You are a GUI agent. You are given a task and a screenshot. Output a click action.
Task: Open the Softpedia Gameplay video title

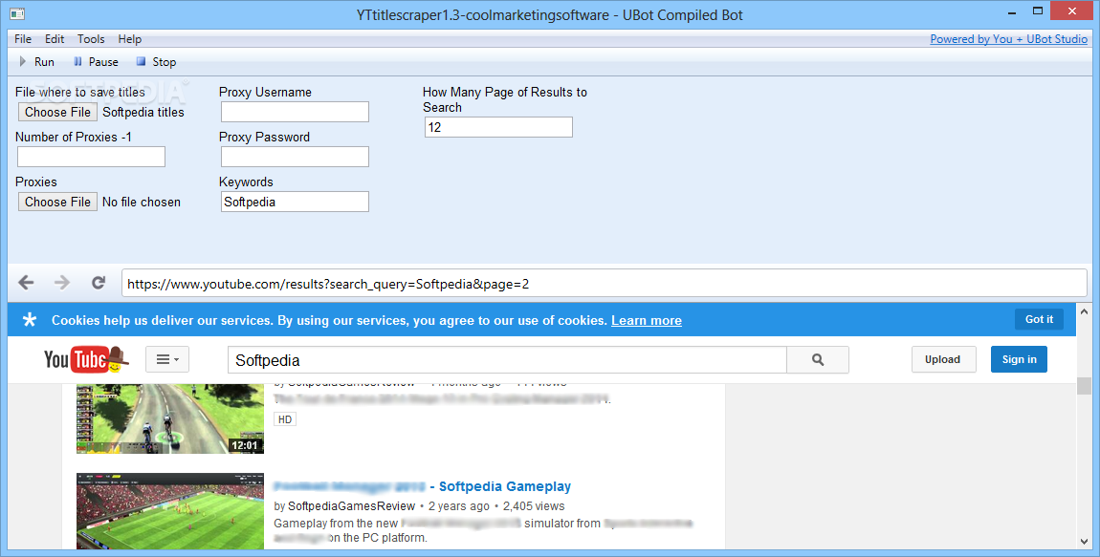click(x=423, y=486)
